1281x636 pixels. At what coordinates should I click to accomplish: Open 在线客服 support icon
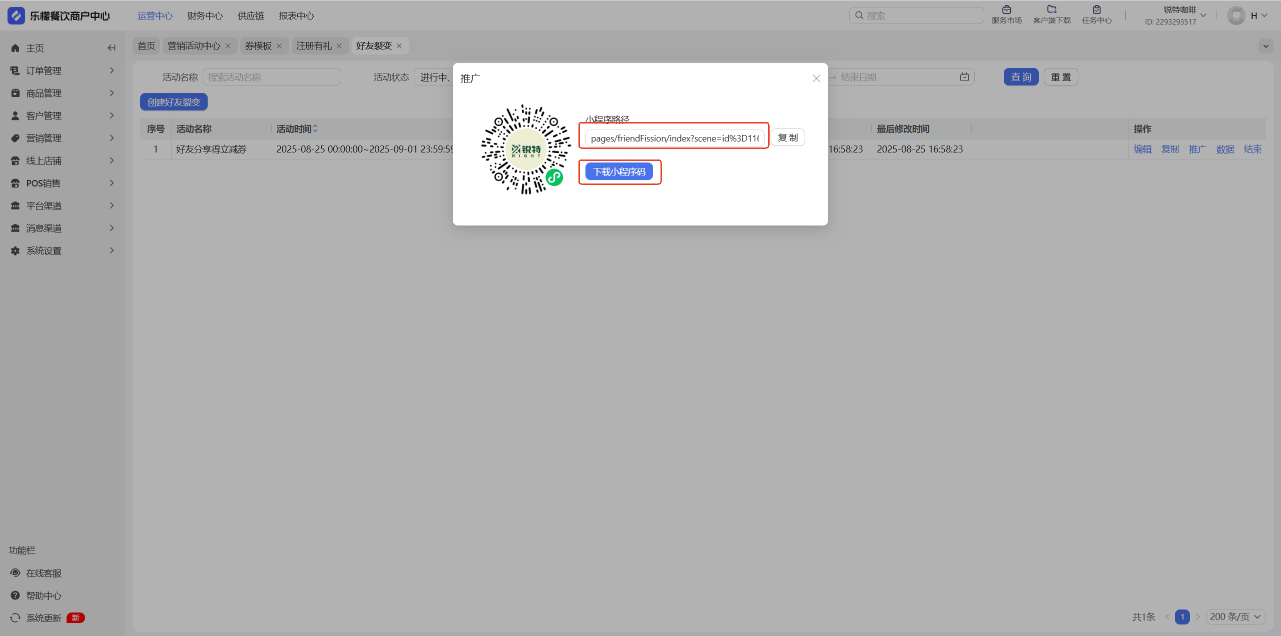click(x=16, y=573)
